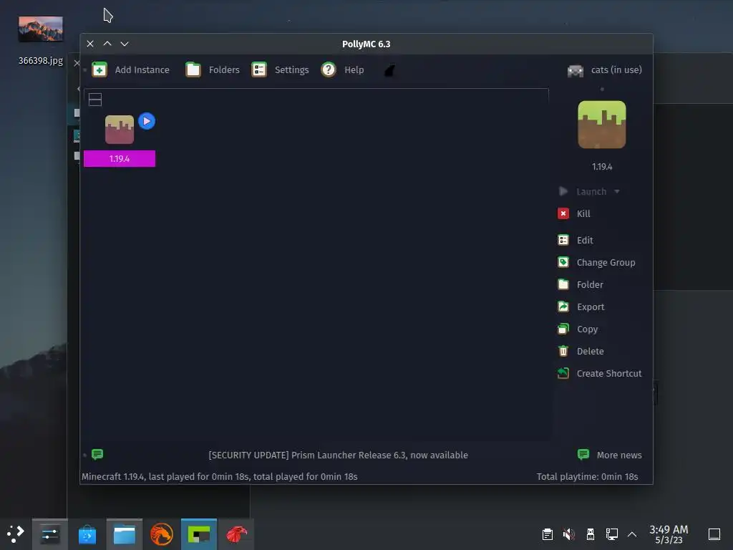The image size is (733, 550).
Task: Click Edit in the instance sidebar
Action: (576, 240)
